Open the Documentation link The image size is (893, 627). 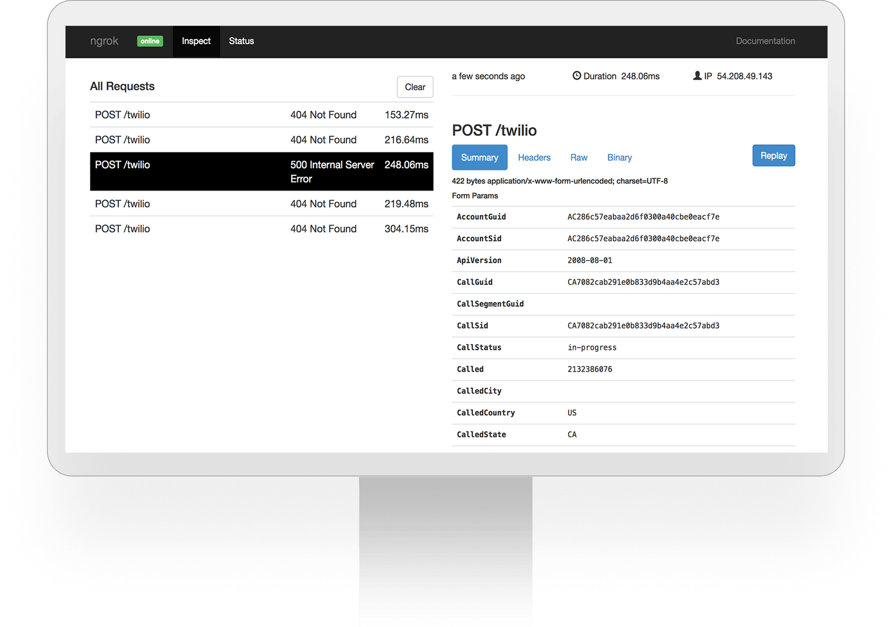click(x=765, y=41)
